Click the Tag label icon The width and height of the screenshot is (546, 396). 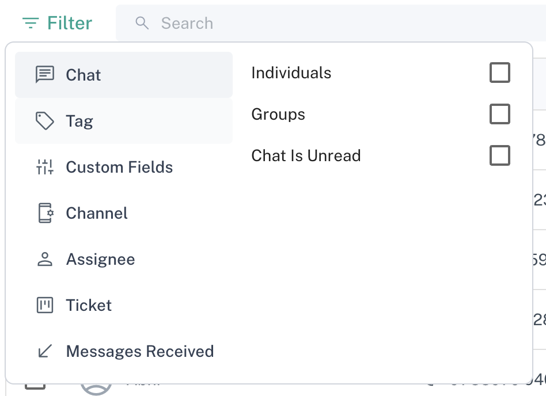(x=45, y=121)
